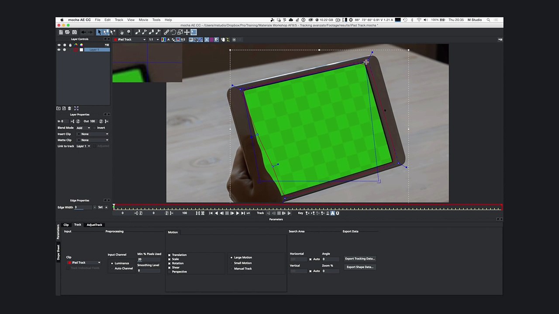This screenshot has height=314, width=559.
Task: Click the expand-arrows icon below layer list
Action: tap(76, 108)
